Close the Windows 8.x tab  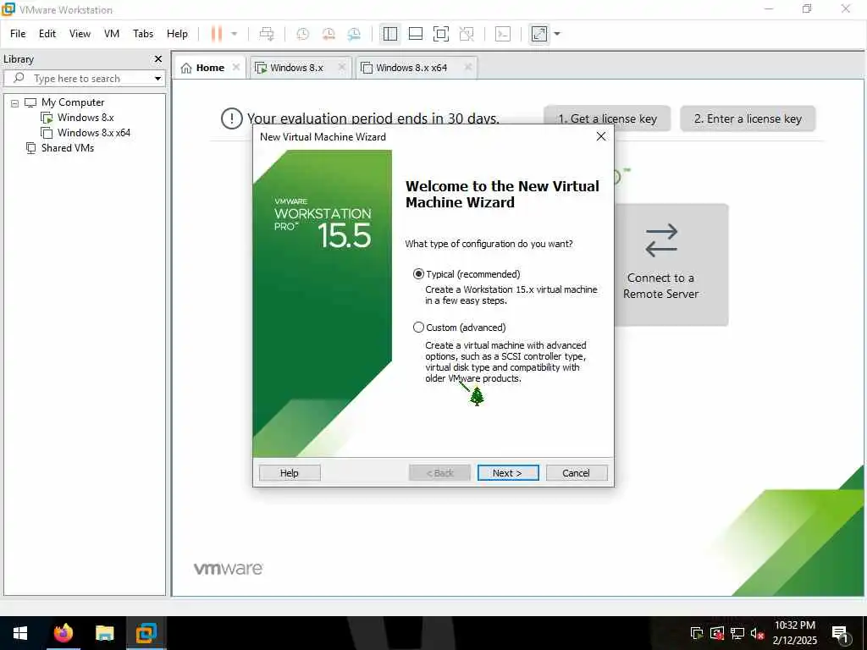[342, 67]
